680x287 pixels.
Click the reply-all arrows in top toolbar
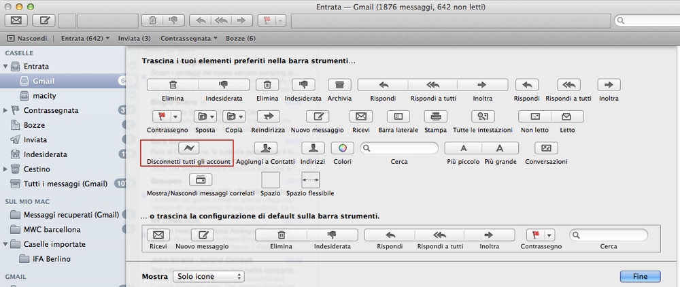pos(221,20)
